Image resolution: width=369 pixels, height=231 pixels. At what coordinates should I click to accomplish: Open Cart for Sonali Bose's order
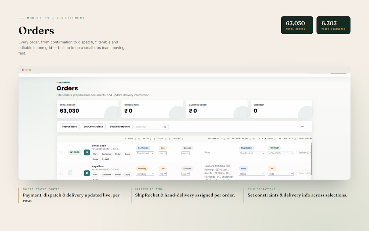95,154
